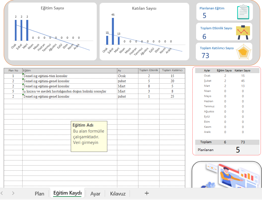Viewport: 262px width, 200px height.
Task: Open the Ayar sheet tab
Action: click(x=95, y=193)
